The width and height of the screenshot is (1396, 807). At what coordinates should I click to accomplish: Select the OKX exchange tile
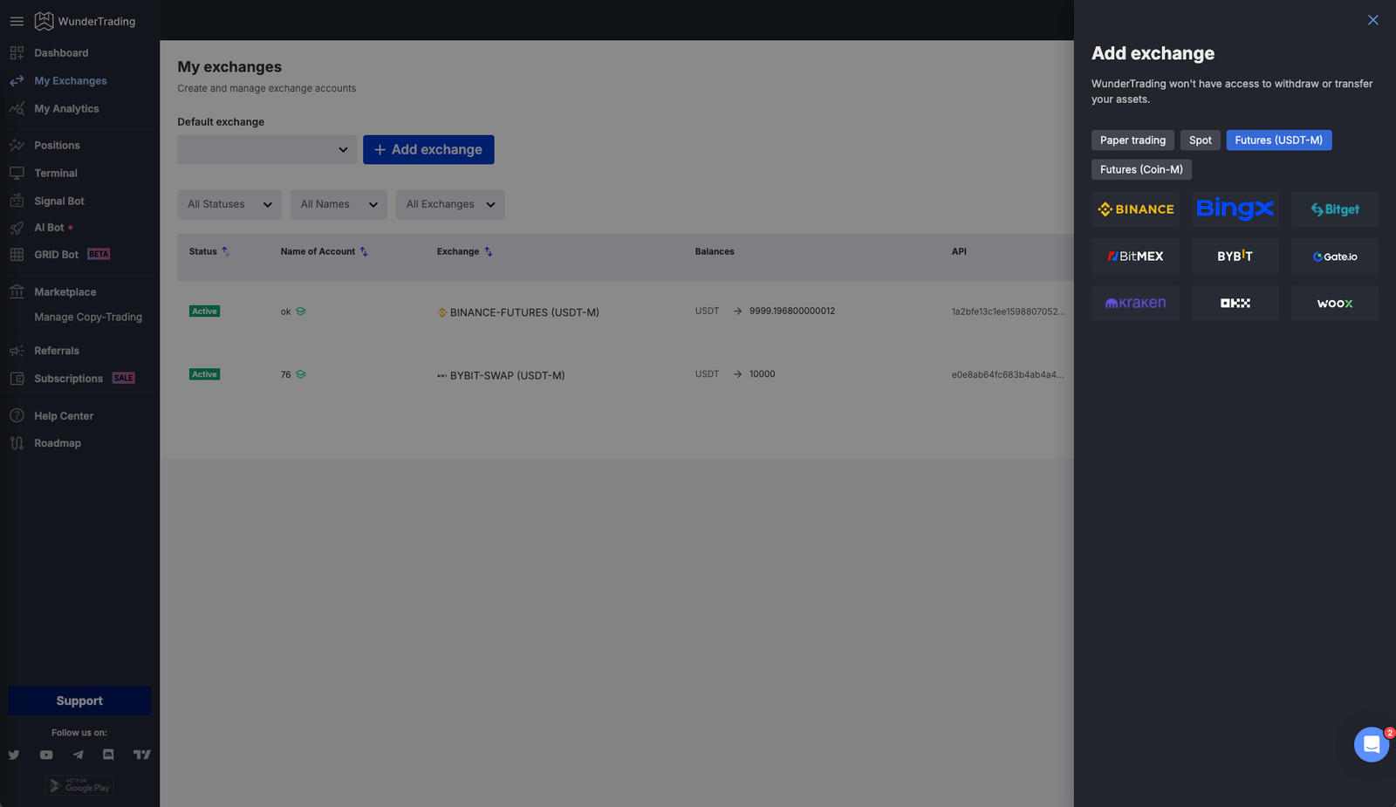1235,303
